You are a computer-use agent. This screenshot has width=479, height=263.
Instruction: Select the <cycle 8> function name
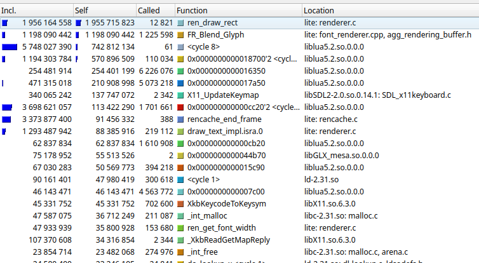203,47
